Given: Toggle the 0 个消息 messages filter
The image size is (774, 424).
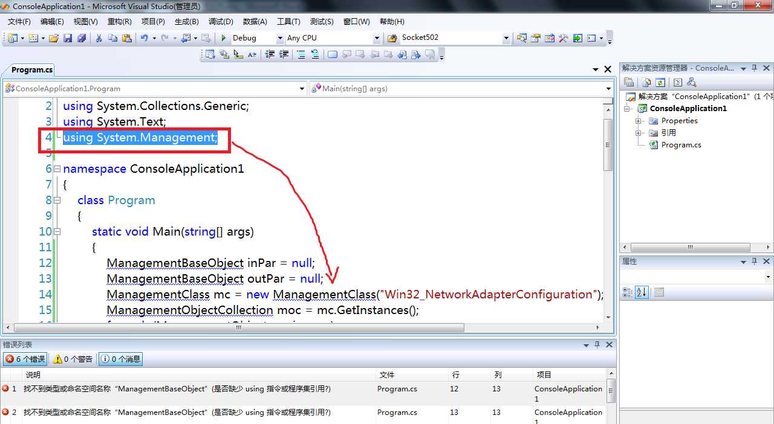Looking at the screenshot, I should [x=120, y=359].
